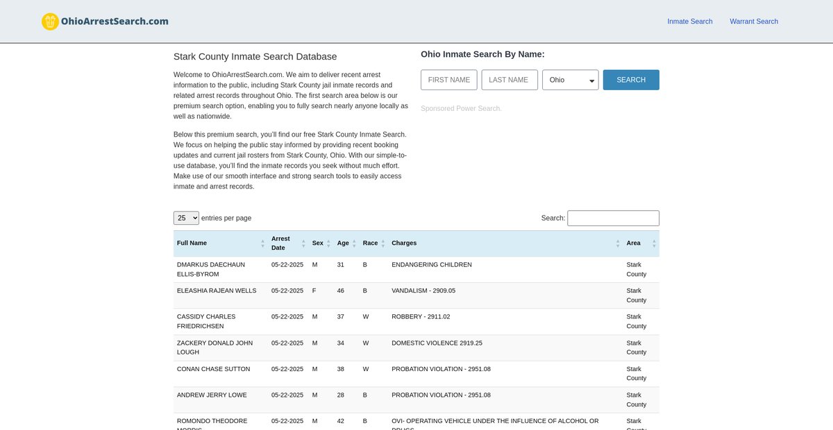The image size is (833, 430).
Task: Focus the table Search box
Action: click(614, 218)
